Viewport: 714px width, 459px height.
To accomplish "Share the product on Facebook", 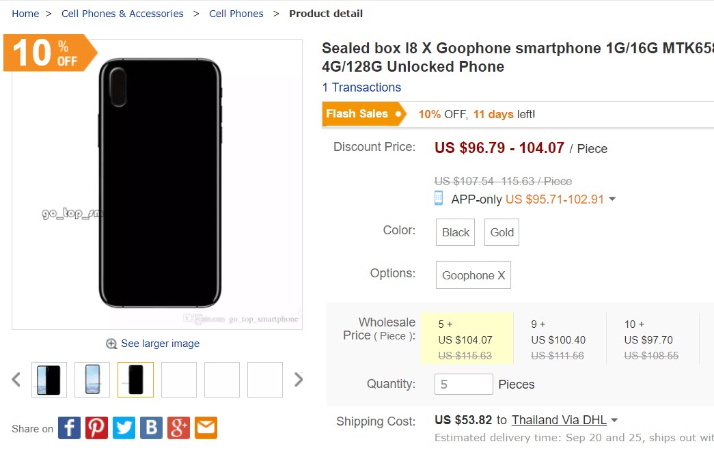I will click(69, 428).
